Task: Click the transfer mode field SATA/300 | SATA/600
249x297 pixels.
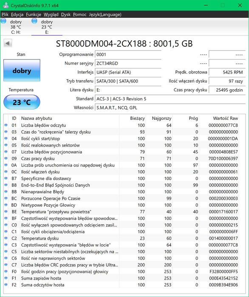Action: pyautogui.click(x=128, y=81)
